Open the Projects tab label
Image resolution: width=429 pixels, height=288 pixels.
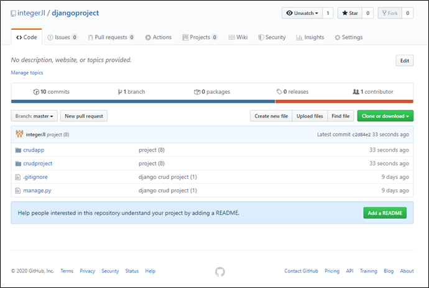(200, 37)
